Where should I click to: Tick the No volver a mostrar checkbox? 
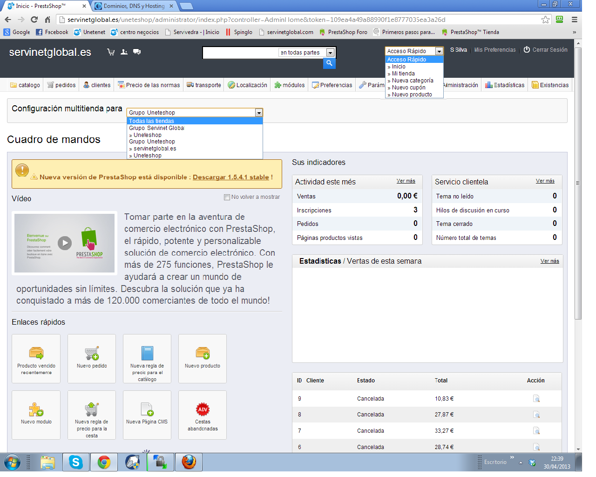click(x=227, y=197)
